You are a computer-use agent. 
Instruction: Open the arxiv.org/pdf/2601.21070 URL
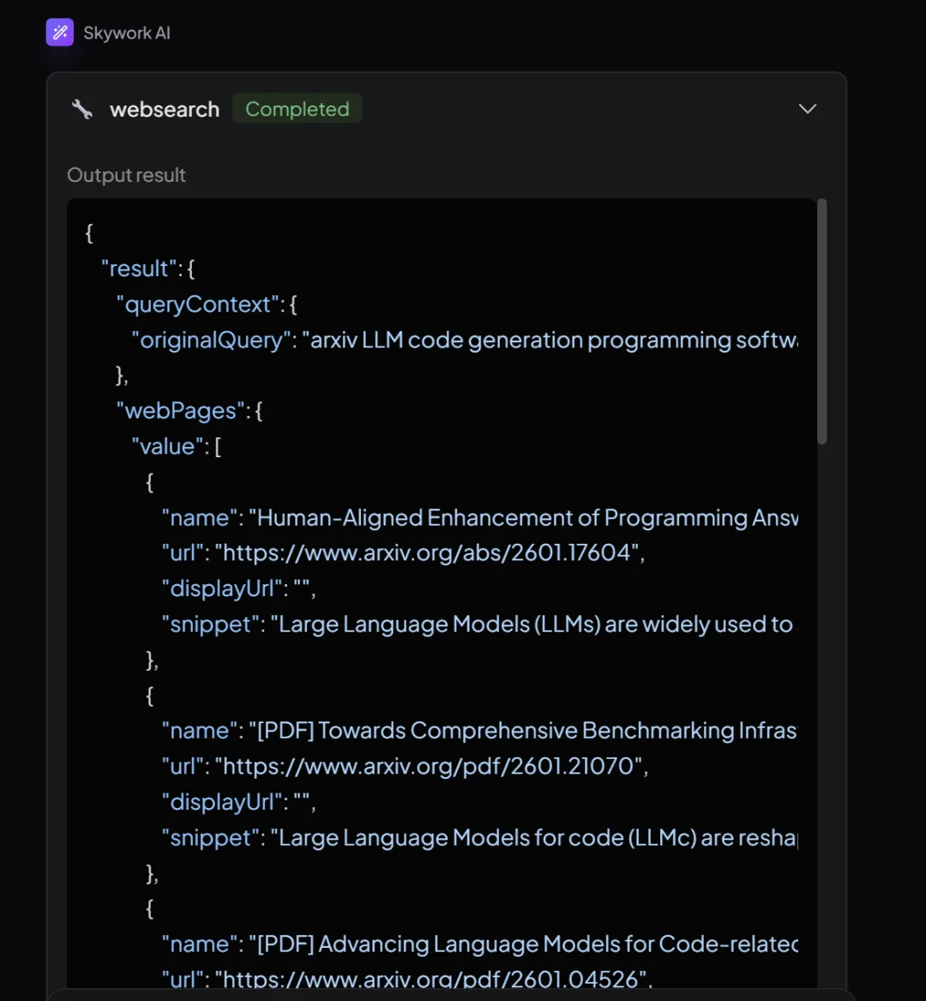[x=430, y=765]
